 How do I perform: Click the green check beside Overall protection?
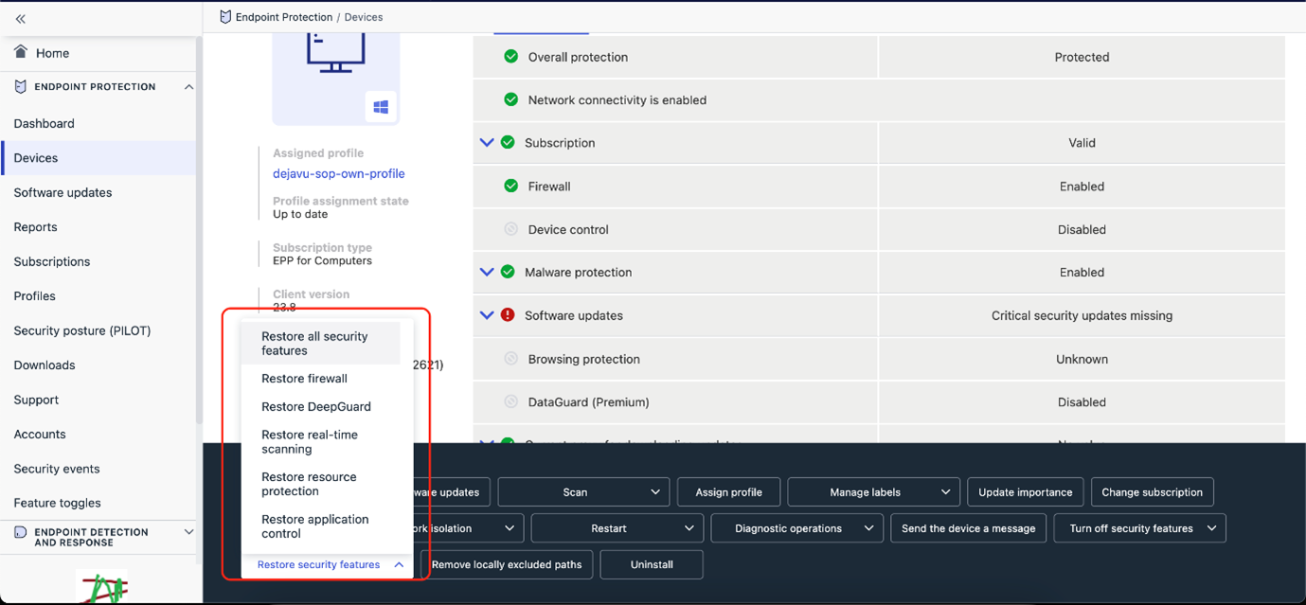point(511,57)
